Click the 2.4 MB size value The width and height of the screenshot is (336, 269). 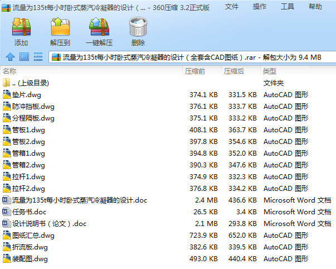click(x=206, y=200)
